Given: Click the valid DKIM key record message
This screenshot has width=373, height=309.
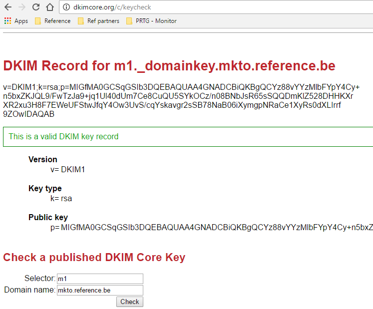Looking at the screenshot, I should pyautogui.click(x=64, y=136).
